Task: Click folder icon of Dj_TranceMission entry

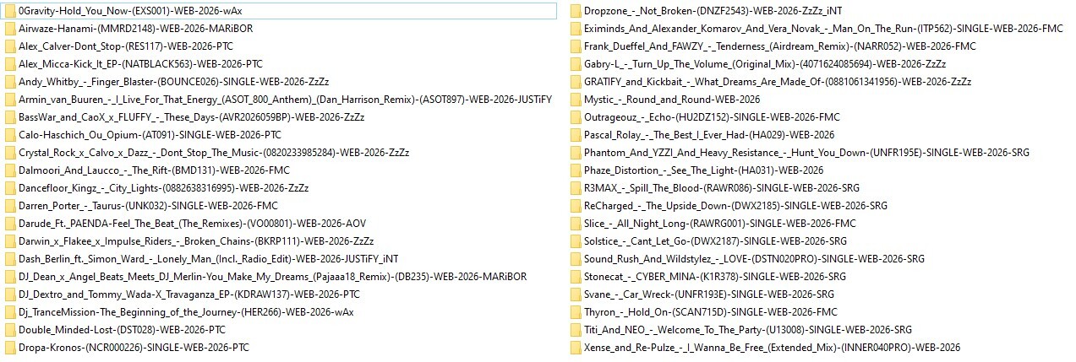Action: tap(9, 312)
